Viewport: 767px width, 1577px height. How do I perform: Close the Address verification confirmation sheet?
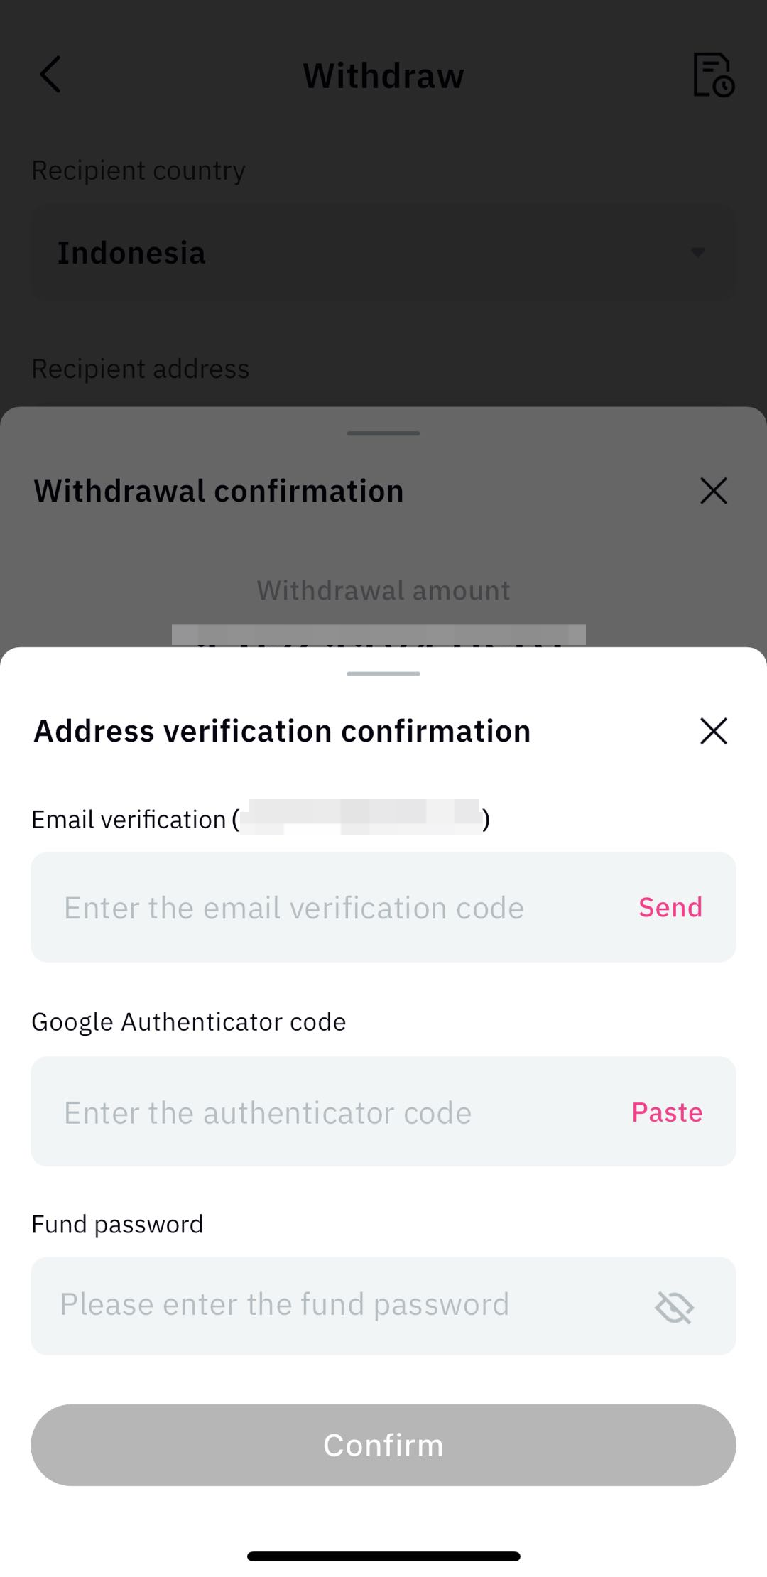pyautogui.click(x=713, y=731)
